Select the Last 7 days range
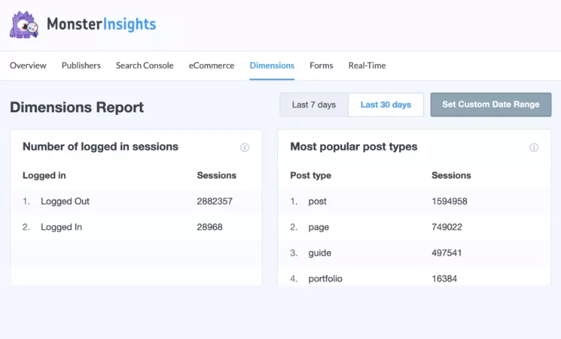Image resolution: width=561 pixels, height=339 pixels. (x=314, y=105)
